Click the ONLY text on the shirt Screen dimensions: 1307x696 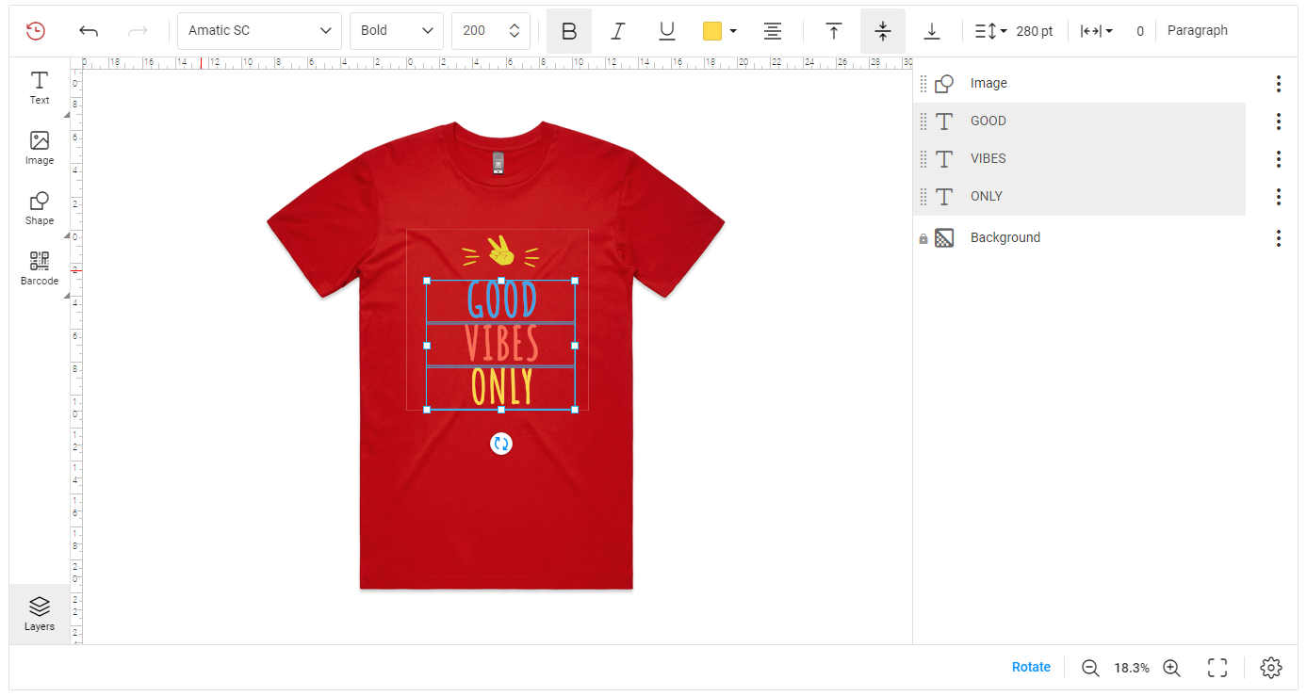tap(501, 387)
